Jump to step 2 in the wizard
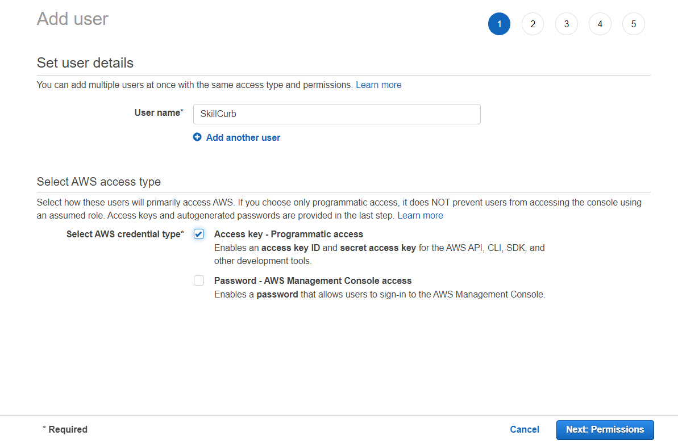Screen dimensions: 678x444 pyautogui.click(x=533, y=24)
